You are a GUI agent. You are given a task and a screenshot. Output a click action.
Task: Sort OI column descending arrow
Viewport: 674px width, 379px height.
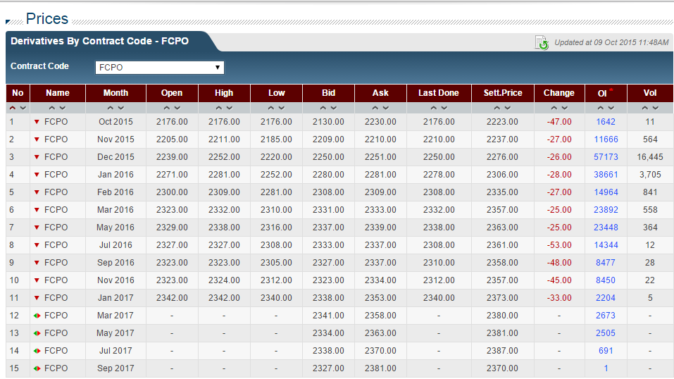tap(611, 108)
